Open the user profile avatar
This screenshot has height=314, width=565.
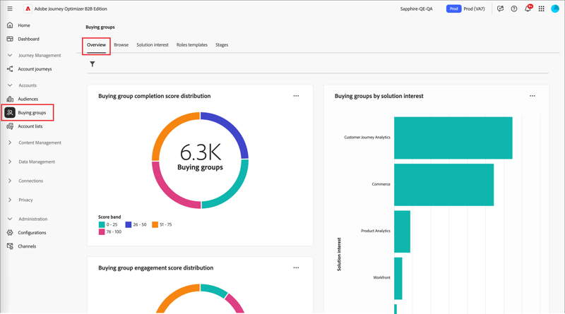click(x=555, y=8)
